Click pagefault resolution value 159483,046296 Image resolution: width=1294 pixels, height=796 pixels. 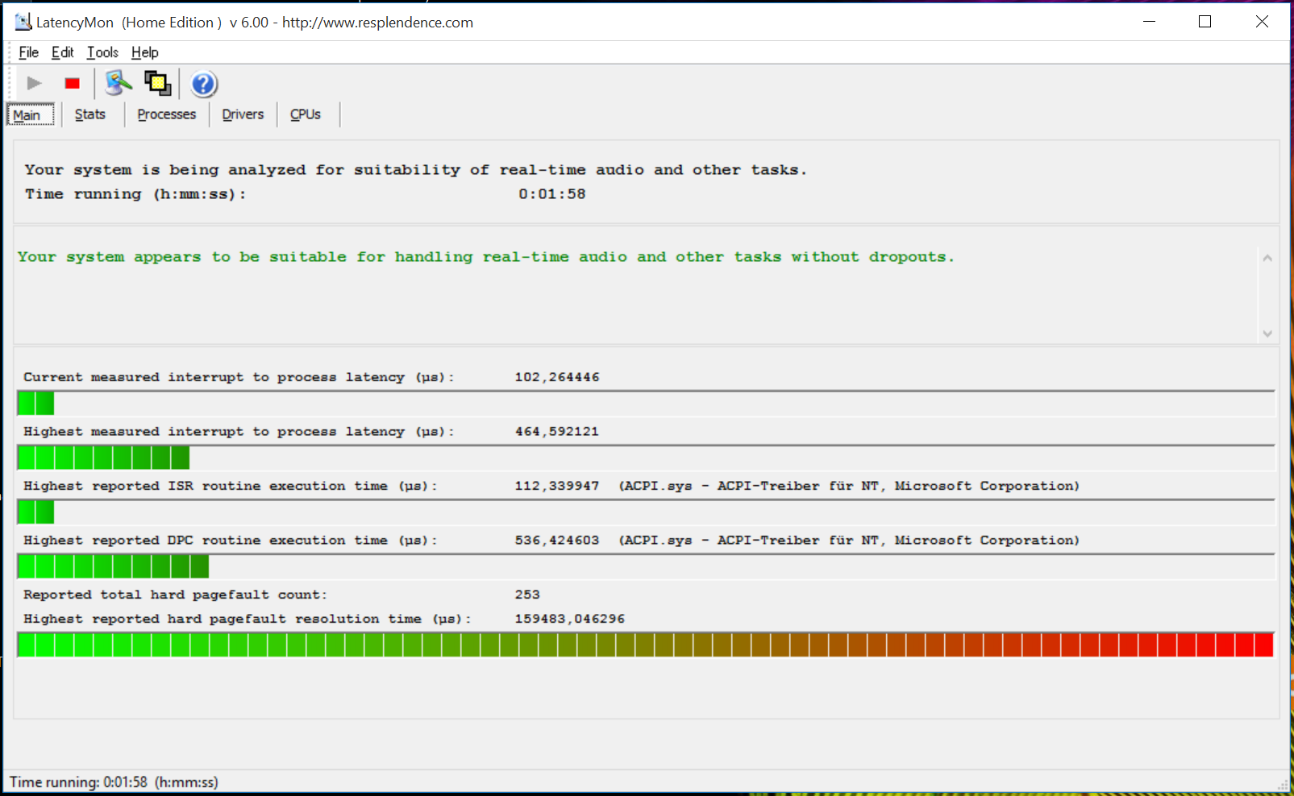pyautogui.click(x=570, y=619)
